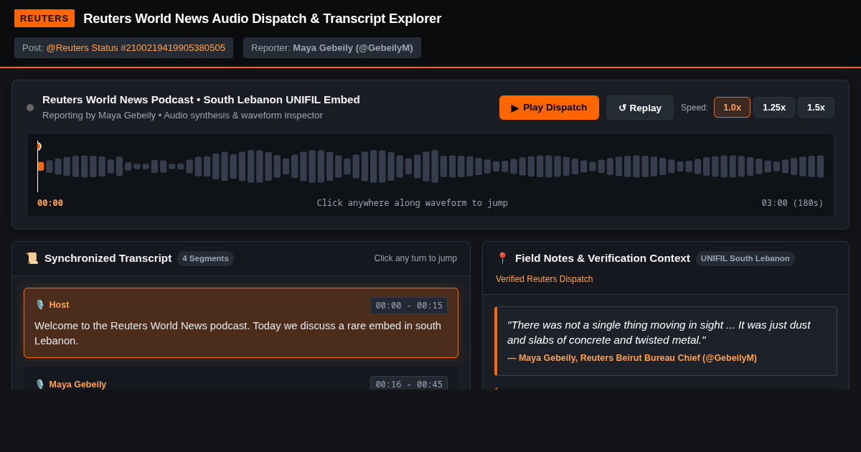Click the UNIFIL South Lebanon tag
Viewport: 861px width, 452px height.
[x=745, y=258]
